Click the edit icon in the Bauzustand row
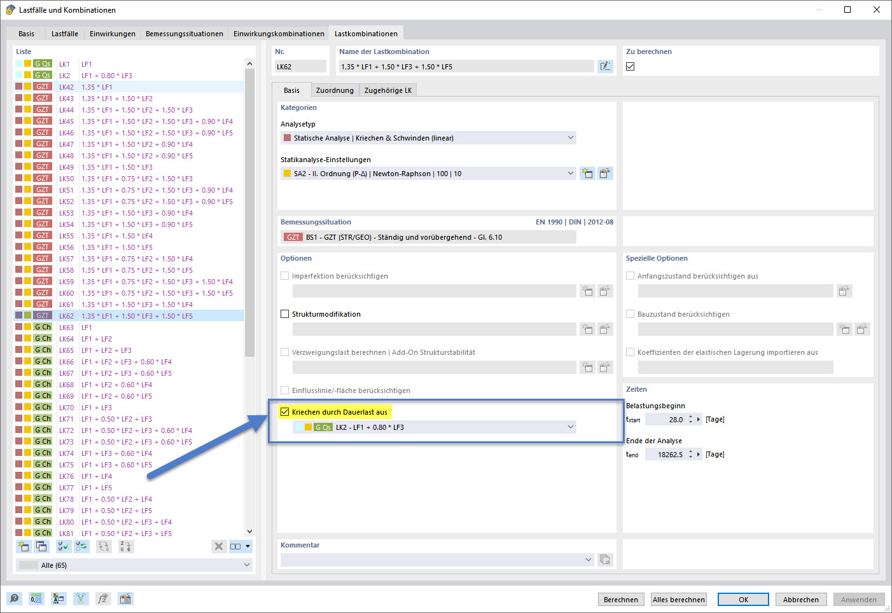 click(x=862, y=329)
